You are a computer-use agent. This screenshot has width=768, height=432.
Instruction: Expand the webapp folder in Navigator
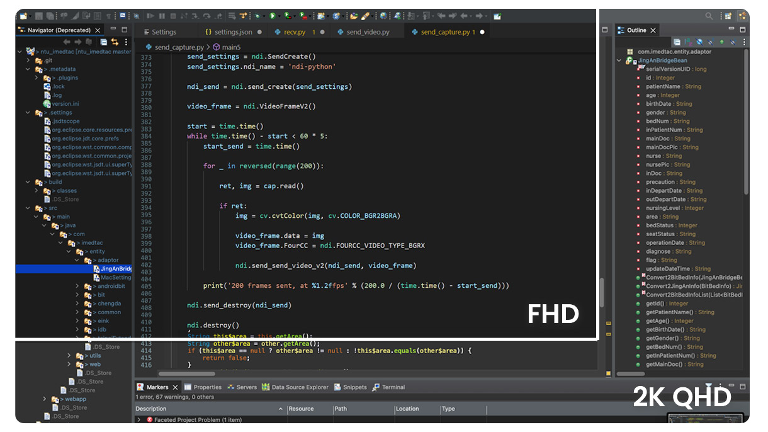(x=45, y=399)
